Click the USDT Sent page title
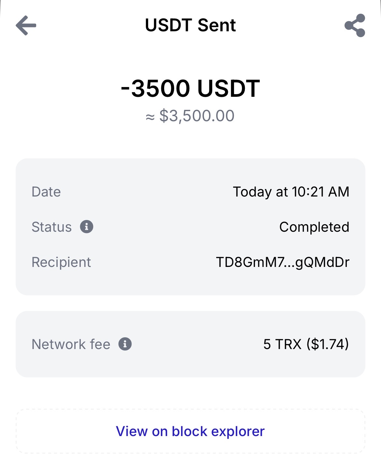The height and width of the screenshot is (468, 381). 190,25
